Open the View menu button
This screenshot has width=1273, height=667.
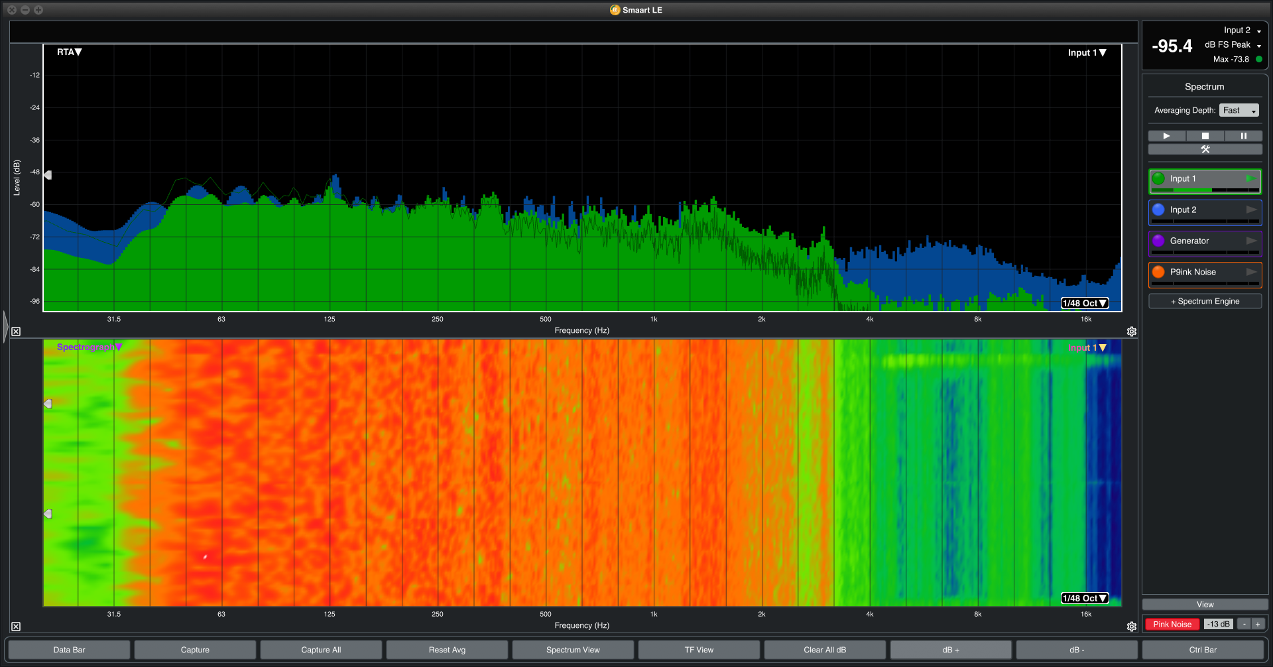pos(1205,605)
